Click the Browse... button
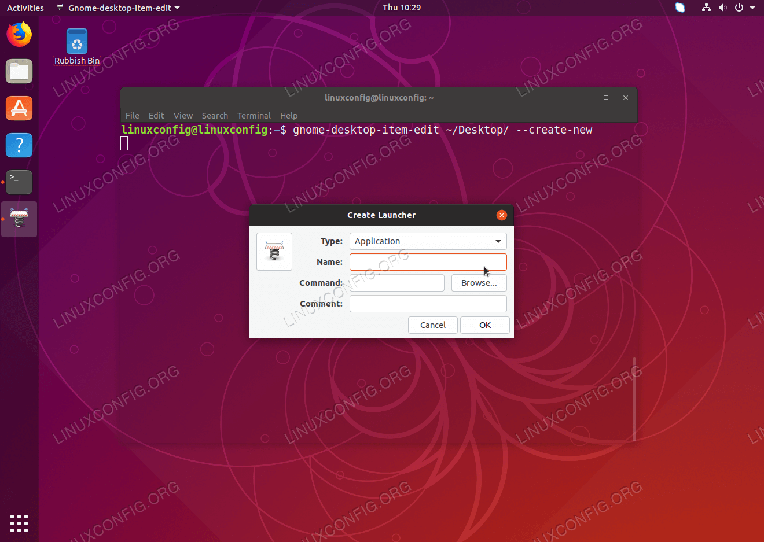 479,283
